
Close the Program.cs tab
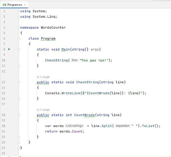25,5
